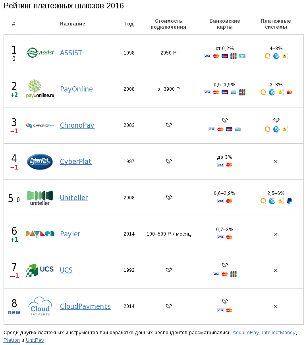This screenshot has height=345, width=307.
Task: Click the CyberPlat blue oval logo
Action: 40,162
